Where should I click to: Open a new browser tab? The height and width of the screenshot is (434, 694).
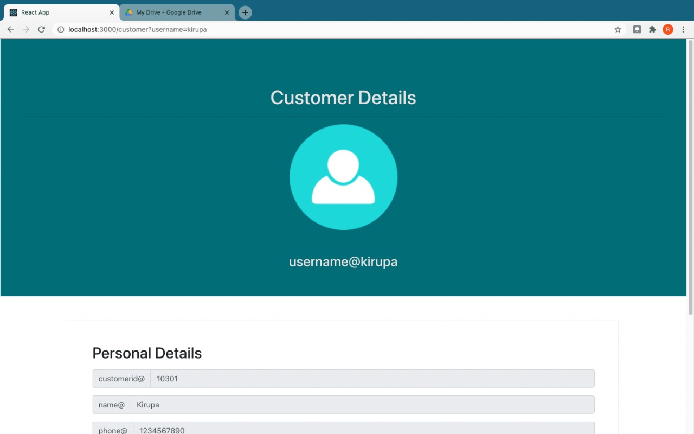click(245, 12)
